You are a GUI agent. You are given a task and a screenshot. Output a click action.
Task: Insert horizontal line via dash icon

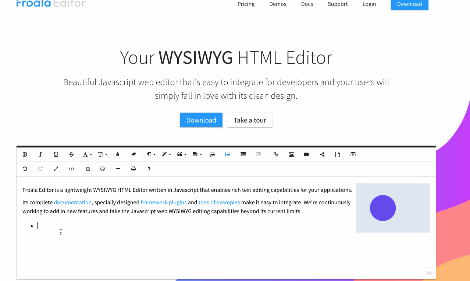coord(118,169)
